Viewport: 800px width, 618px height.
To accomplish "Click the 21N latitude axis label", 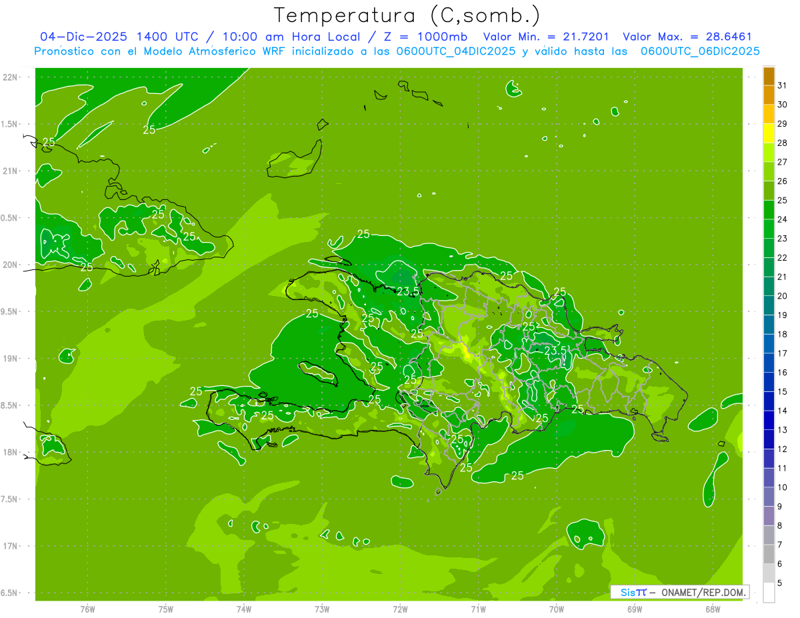I will click(9, 171).
